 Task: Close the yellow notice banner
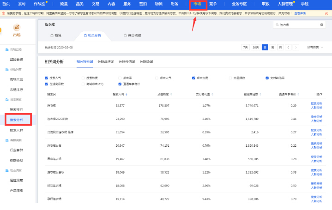326,13
